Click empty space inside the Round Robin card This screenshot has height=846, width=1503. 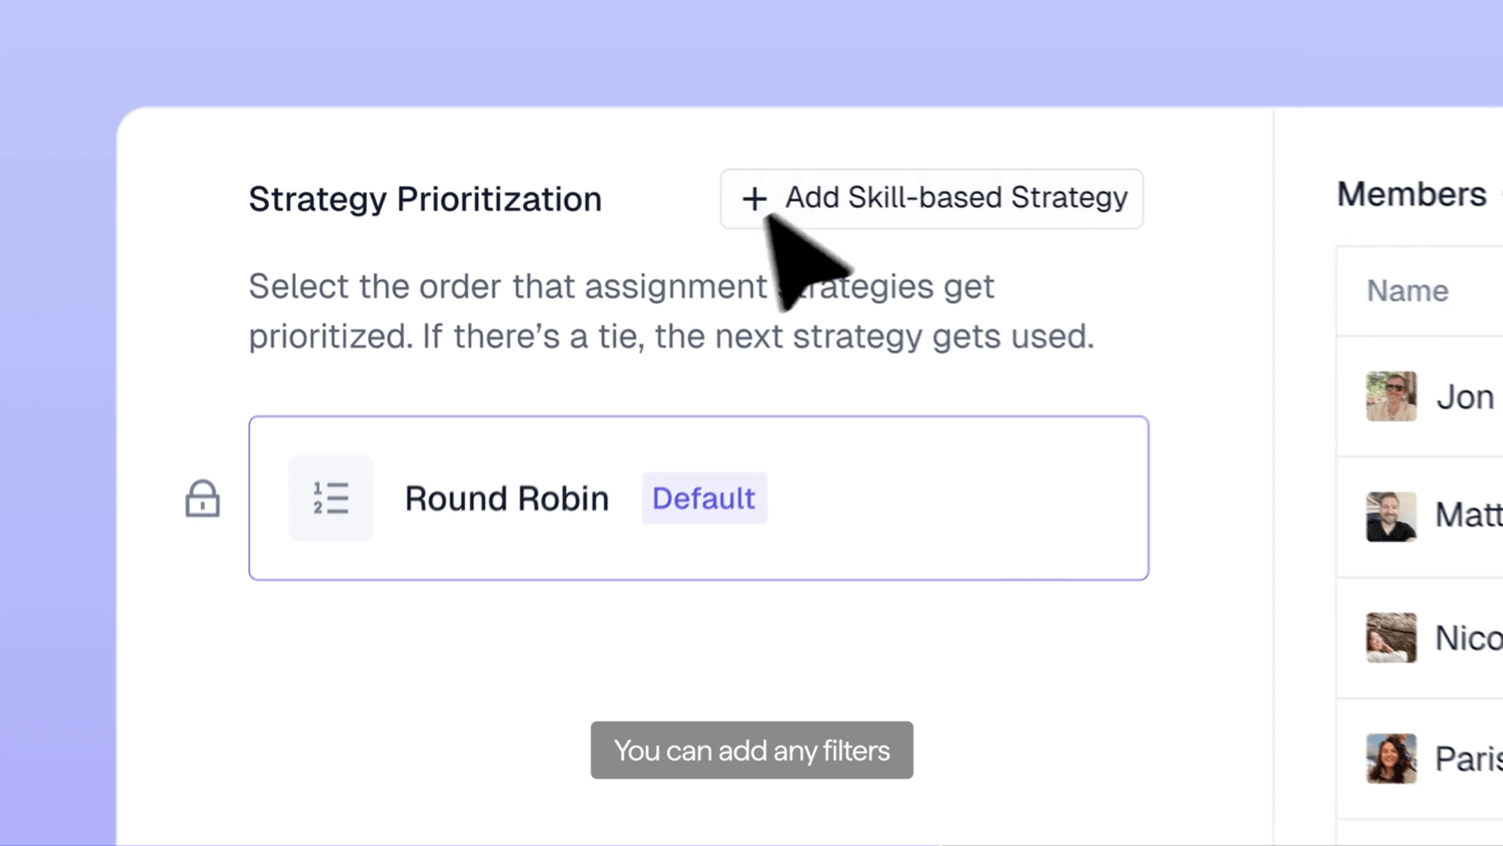coord(955,499)
